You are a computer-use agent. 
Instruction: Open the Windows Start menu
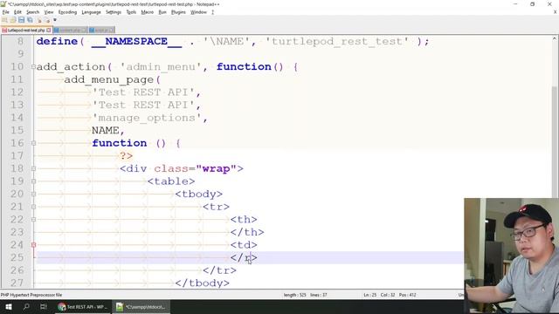click(9, 306)
